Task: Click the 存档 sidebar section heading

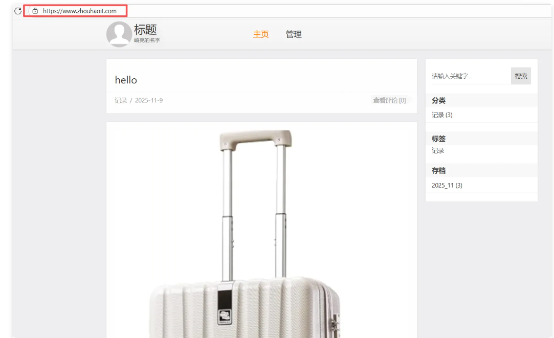Action: point(438,171)
